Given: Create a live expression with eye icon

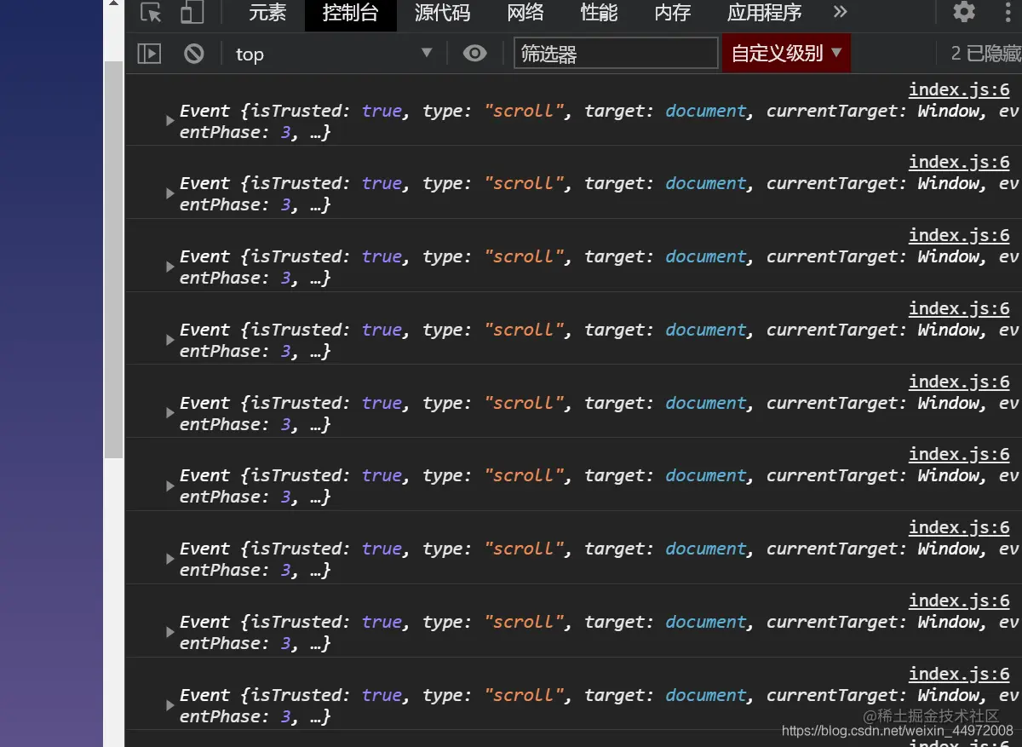Looking at the screenshot, I should (x=474, y=54).
